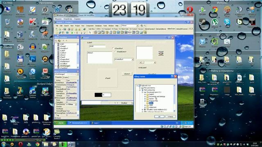
Task: Click the green Run arrow in Delphi toolbar
Action: tap(72, 33)
